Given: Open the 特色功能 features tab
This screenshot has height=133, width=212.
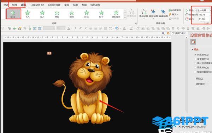Looking at the screenshot, I should coord(95,5).
